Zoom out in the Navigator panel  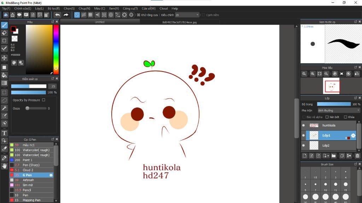(326, 74)
